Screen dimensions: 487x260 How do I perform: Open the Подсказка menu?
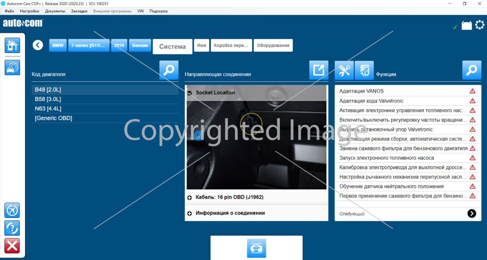[x=159, y=11]
